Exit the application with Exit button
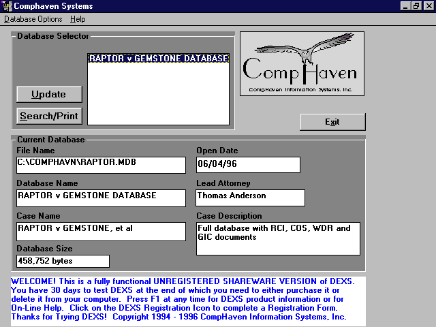Viewport: 436px width, 327px height. pyautogui.click(x=332, y=122)
